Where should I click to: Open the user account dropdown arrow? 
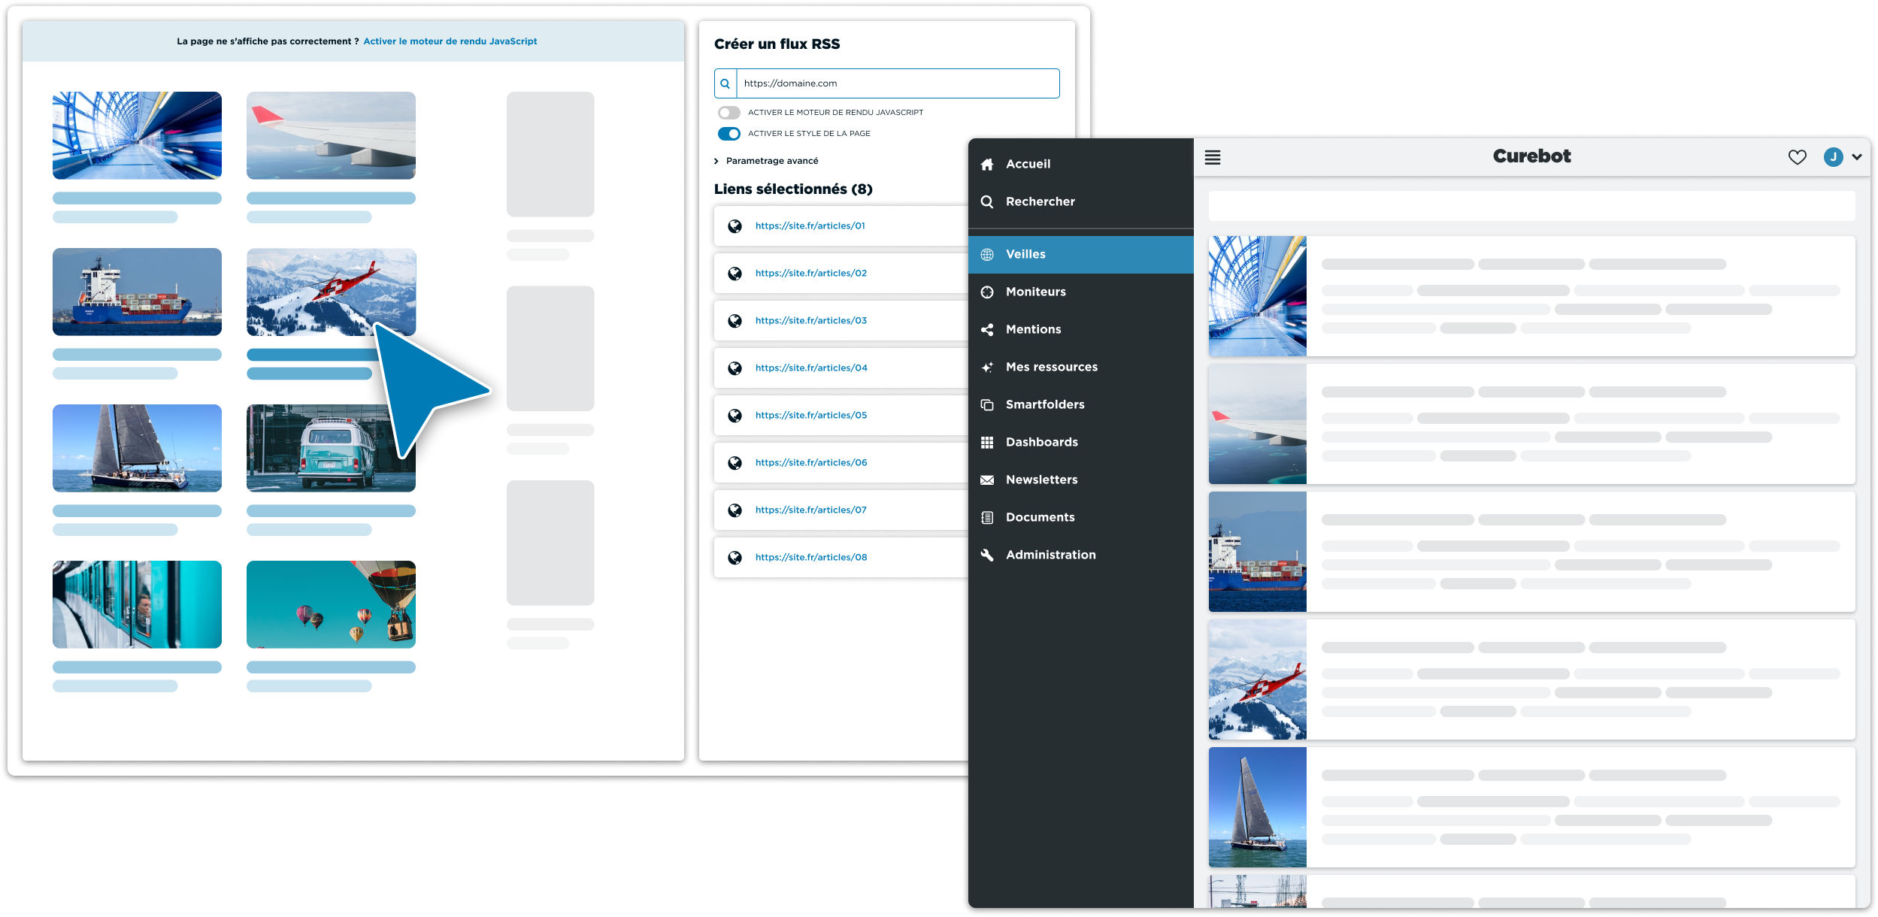point(1857,157)
